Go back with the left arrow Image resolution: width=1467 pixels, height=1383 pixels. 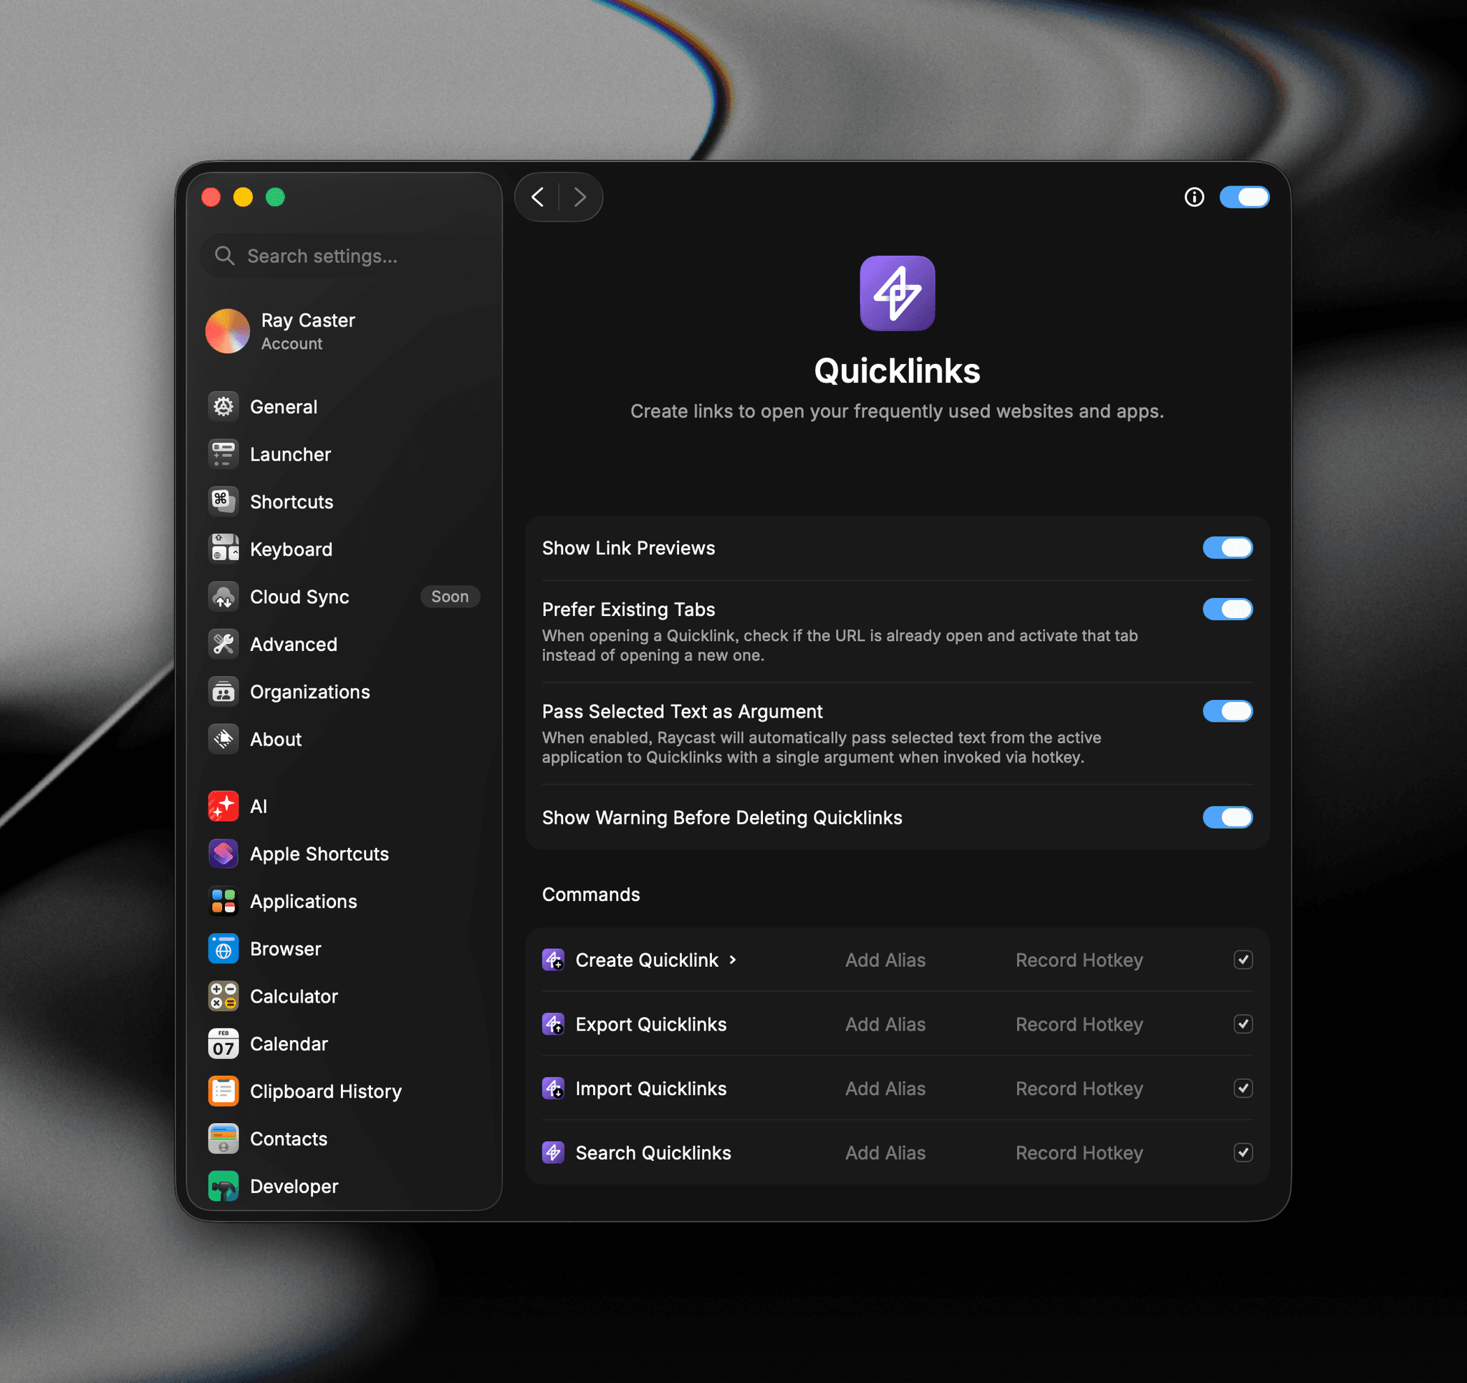click(x=537, y=197)
